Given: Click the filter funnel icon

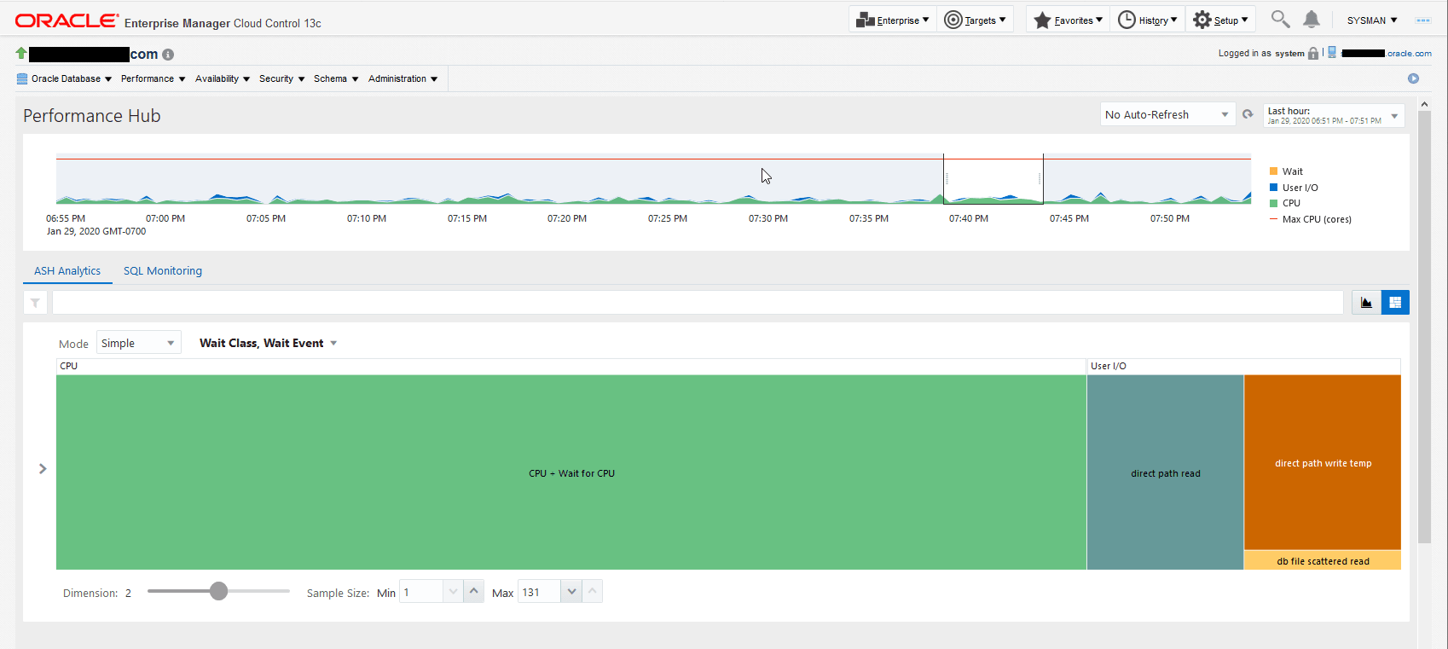Looking at the screenshot, I should click(x=35, y=303).
